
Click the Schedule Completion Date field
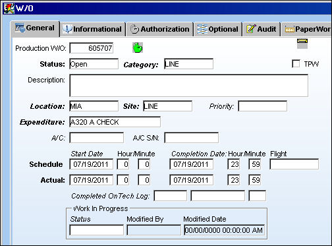coord(191,164)
